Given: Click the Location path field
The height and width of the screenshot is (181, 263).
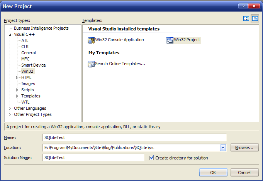Looking at the screenshot, I should (x=131, y=148).
